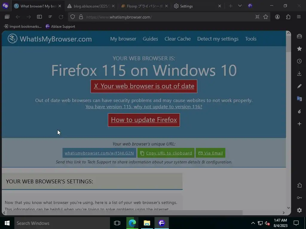This screenshot has height=229, width=306.
Task: Click How to update Firefox button
Action: (x=144, y=120)
